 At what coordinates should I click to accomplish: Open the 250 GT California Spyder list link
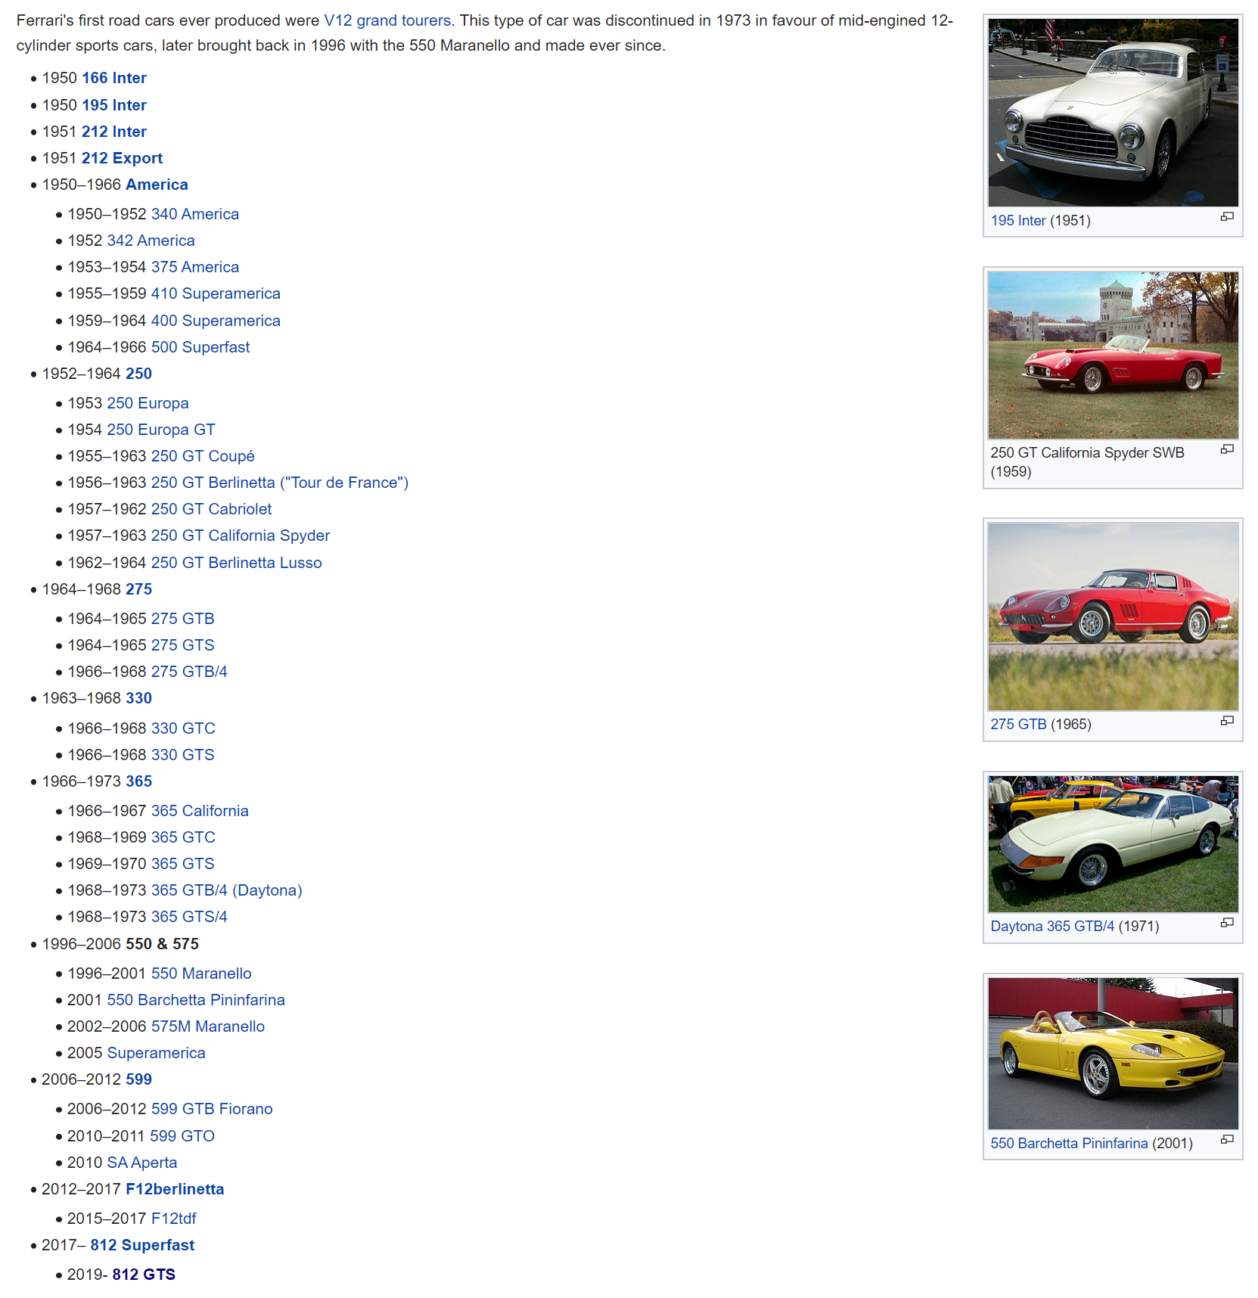point(241,536)
